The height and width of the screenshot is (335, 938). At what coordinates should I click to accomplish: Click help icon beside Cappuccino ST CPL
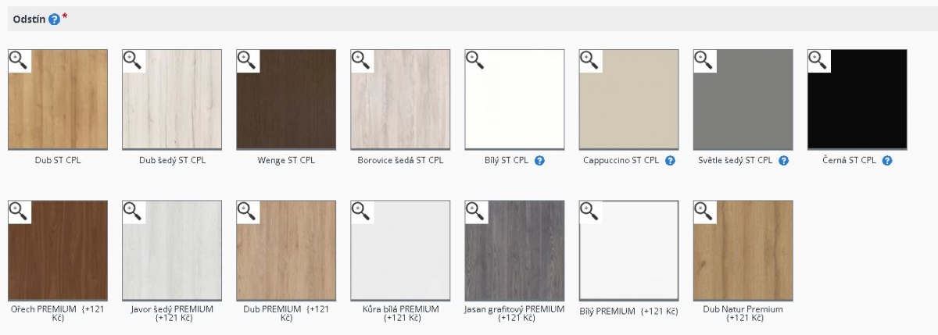coord(670,160)
